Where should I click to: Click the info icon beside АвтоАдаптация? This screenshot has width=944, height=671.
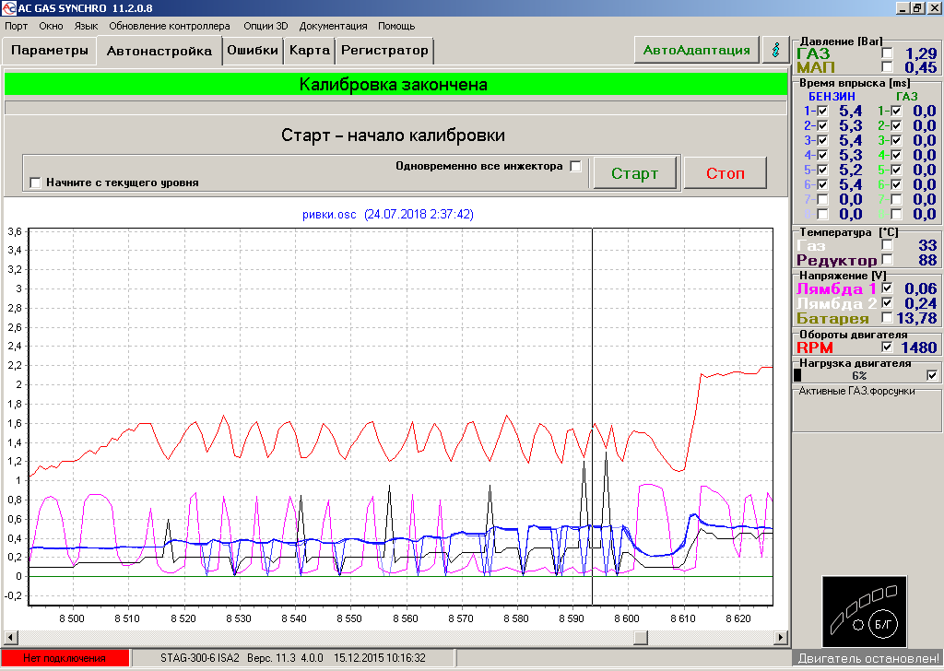(775, 50)
